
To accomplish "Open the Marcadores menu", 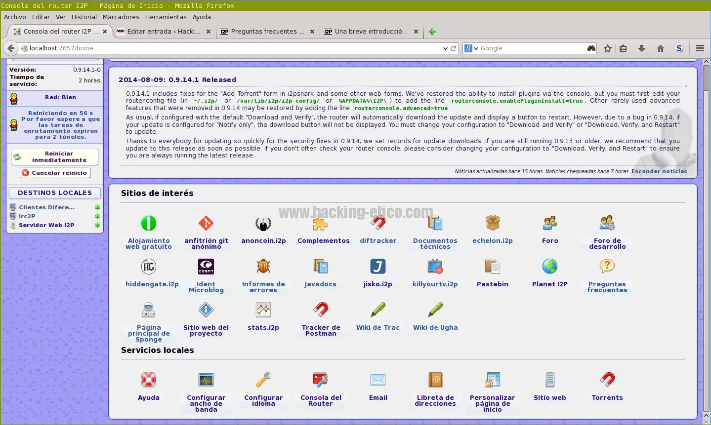I will click(121, 17).
